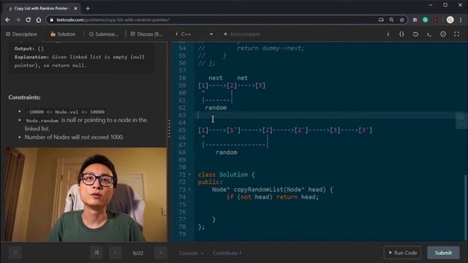This screenshot has height=263, width=468.
Task: Go to the next problem
Action: (161, 253)
